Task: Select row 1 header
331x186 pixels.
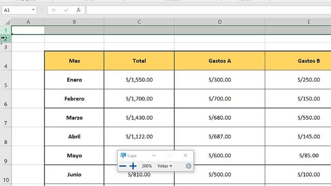Action: 6,30
